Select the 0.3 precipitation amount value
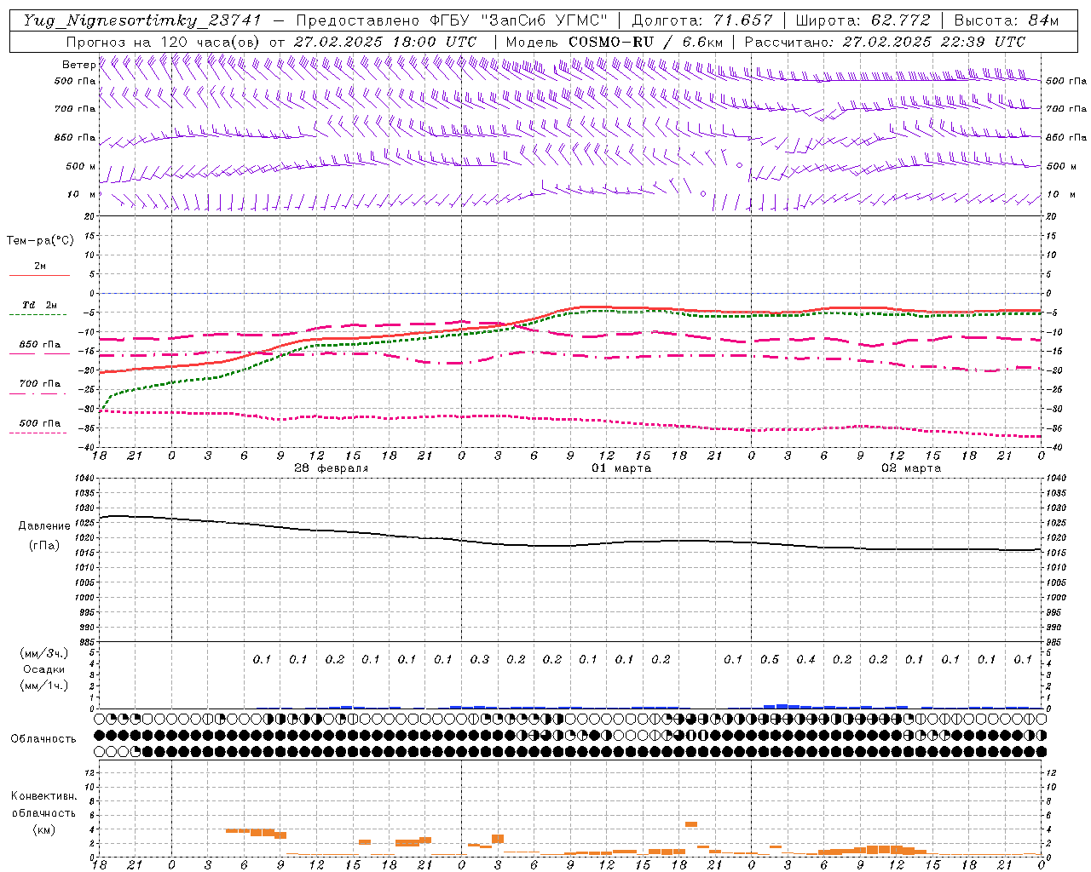 click(480, 659)
